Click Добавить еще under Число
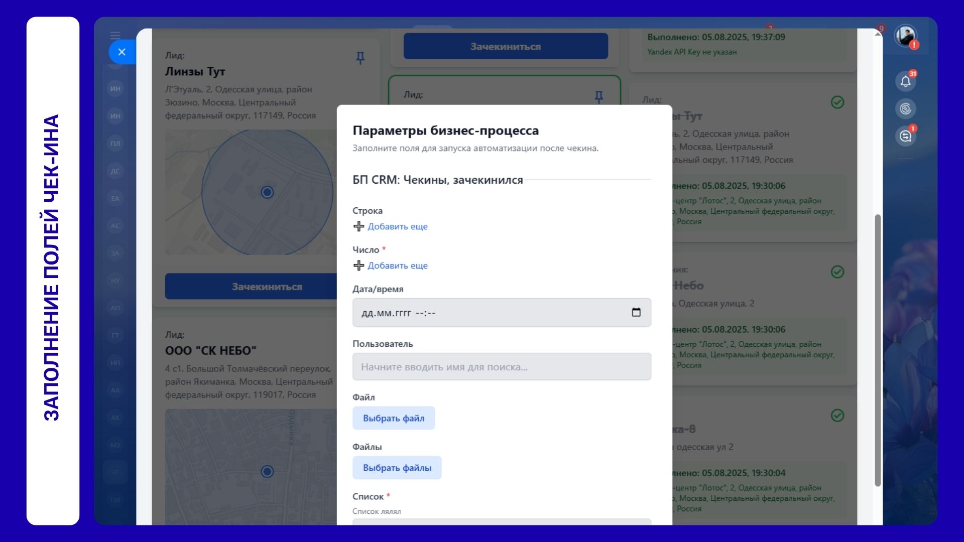964x542 pixels. click(397, 265)
